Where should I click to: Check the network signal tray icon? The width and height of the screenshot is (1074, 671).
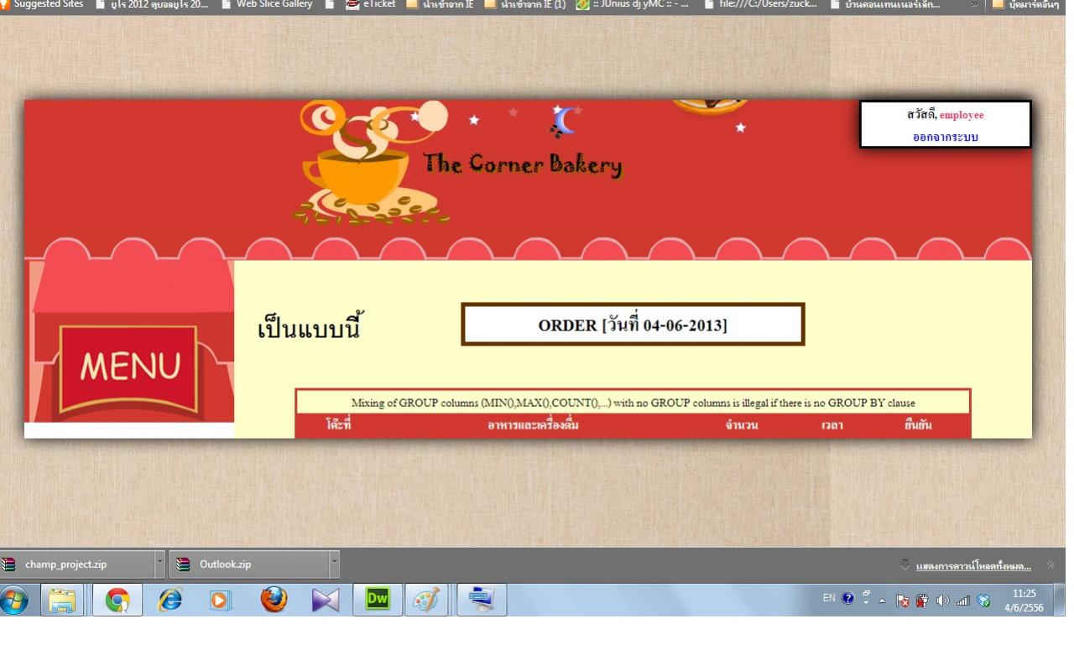[962, 601]
